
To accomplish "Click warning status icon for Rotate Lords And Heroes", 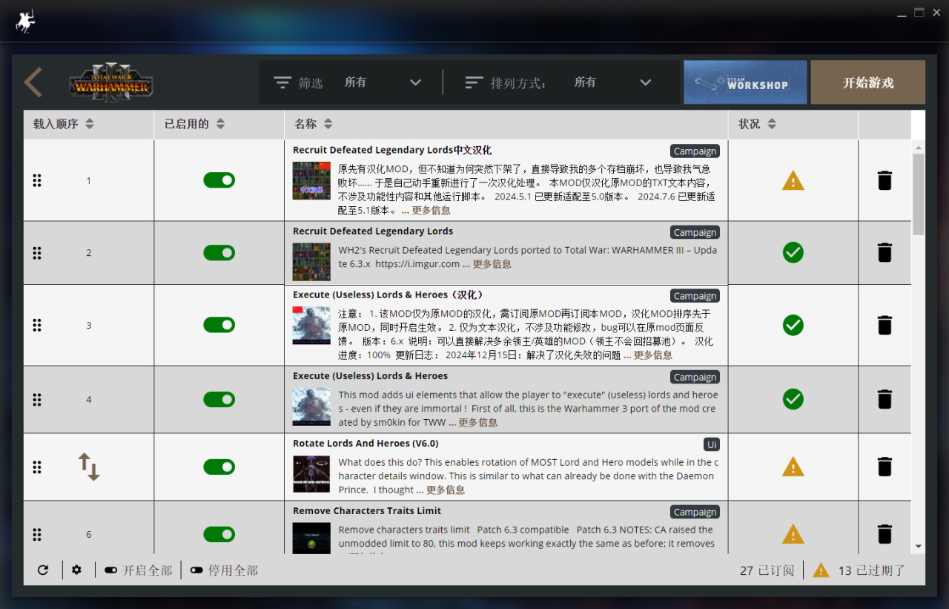I will tap(793, 467).
